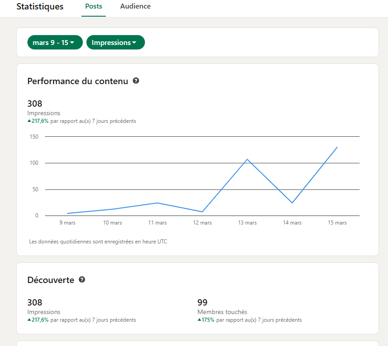Image resolution: width=388 pixels, height=346 pixels.
Task: Click the UTC daily data note
Action: click(98, 241)
